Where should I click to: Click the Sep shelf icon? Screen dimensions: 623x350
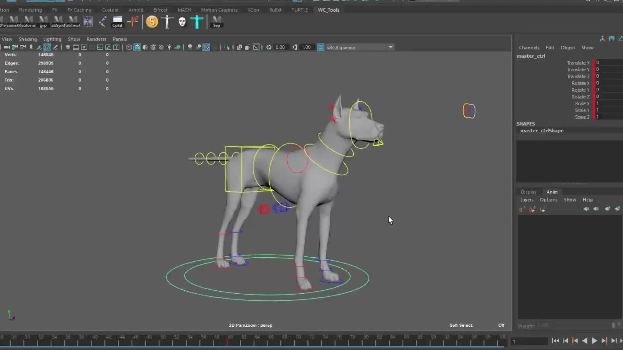click(x=216, y=21)
